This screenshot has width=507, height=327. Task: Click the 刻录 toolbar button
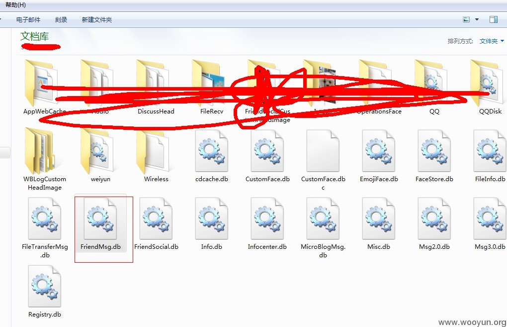point(61,20)
